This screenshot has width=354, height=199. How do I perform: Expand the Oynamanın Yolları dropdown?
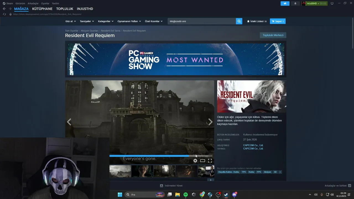point(129,21)
